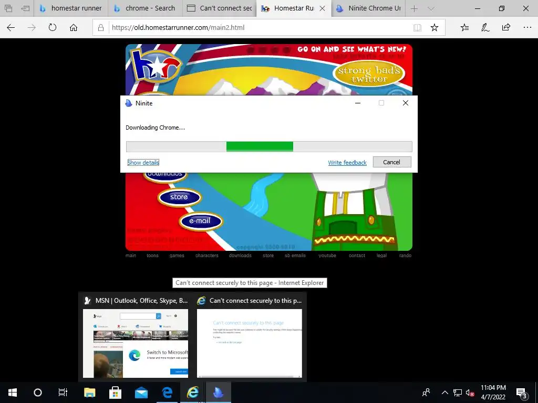Click the downloads footer link
Screen dimensions: 538x403
point(240,256)
